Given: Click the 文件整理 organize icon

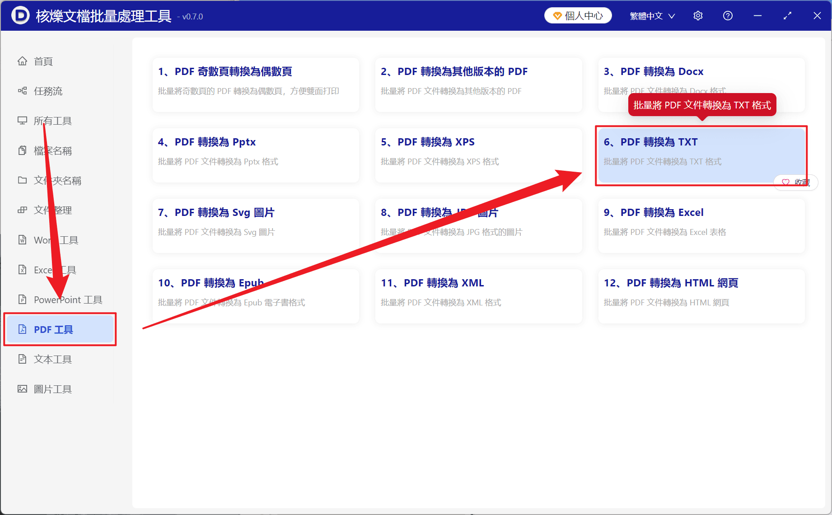Looking at the screenshot, I should pyautogui.click(x=22, y=210).
